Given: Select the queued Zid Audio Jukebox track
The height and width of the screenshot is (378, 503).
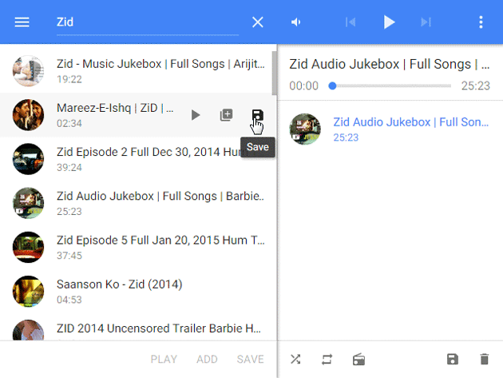Looking at the screenshot, I should [390, 129].
